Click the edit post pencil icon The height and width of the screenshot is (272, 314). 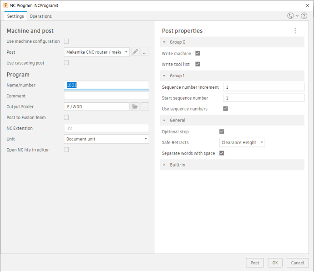pos(135,52)
